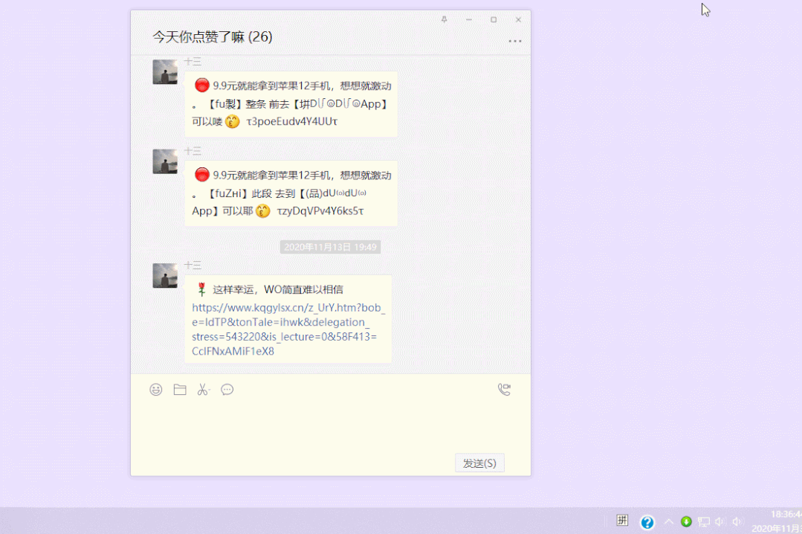Viewport: 802px width, 534px height.
Task: Expand hidden system tray icons
Action: point(668,522)
